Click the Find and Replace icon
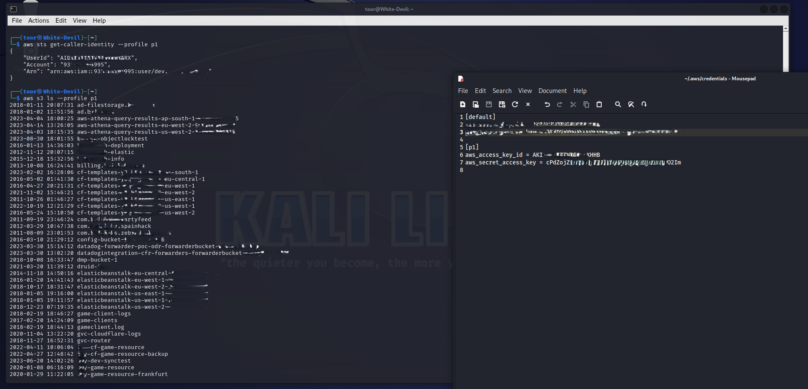Screen dimensions: 808x389 (631, 104)
